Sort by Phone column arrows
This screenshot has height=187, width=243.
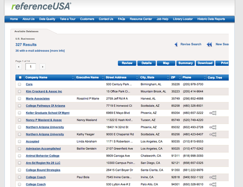[205, 77]
